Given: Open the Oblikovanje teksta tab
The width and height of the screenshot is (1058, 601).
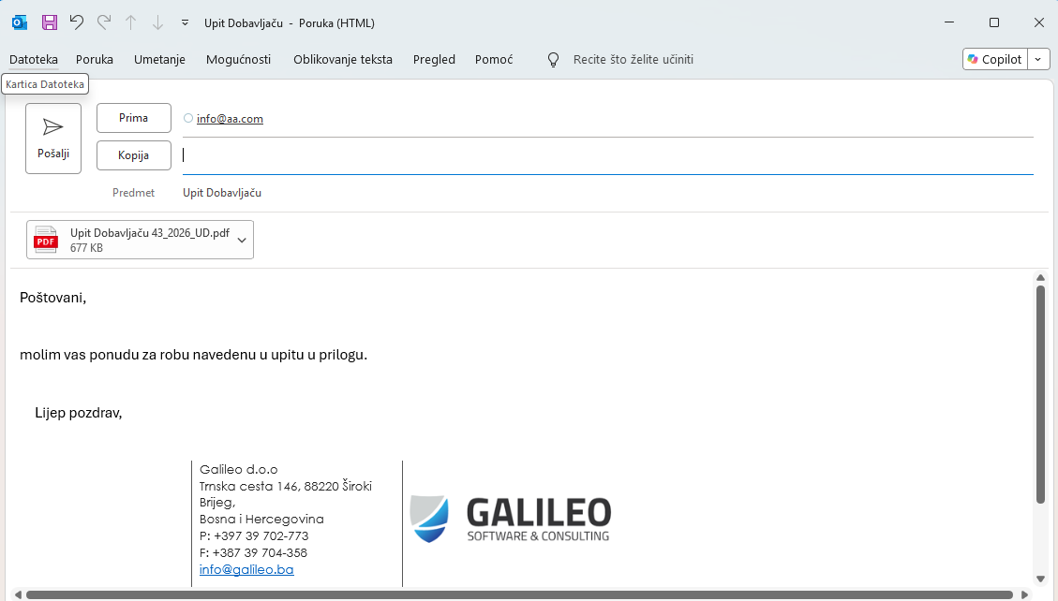Looking at the screenshot, I should tap(343, 59).
